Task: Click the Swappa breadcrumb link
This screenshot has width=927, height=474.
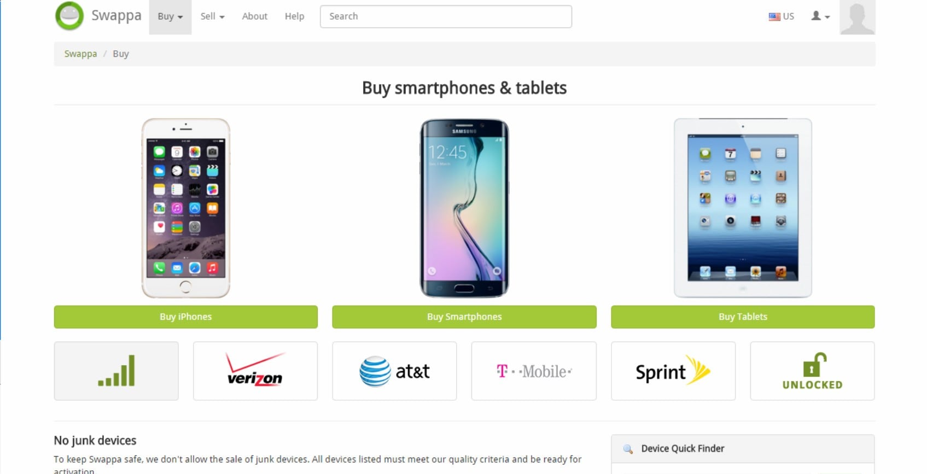Action: (80, 54)
